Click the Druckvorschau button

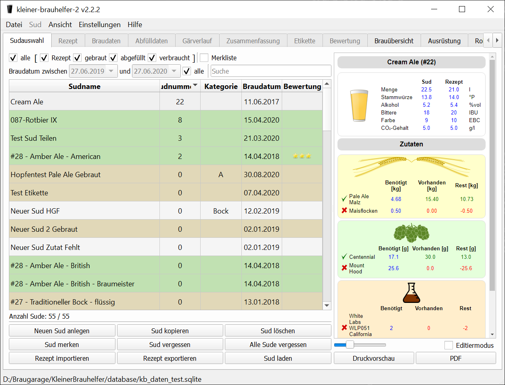[373, 358]
